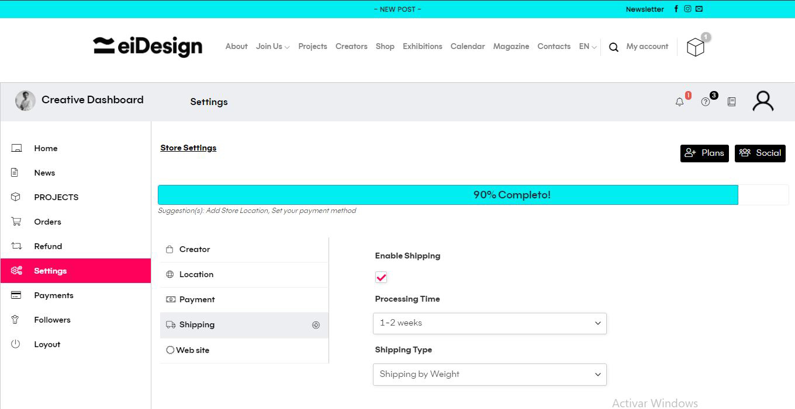Select the Payment settings tab

point(197,299)
